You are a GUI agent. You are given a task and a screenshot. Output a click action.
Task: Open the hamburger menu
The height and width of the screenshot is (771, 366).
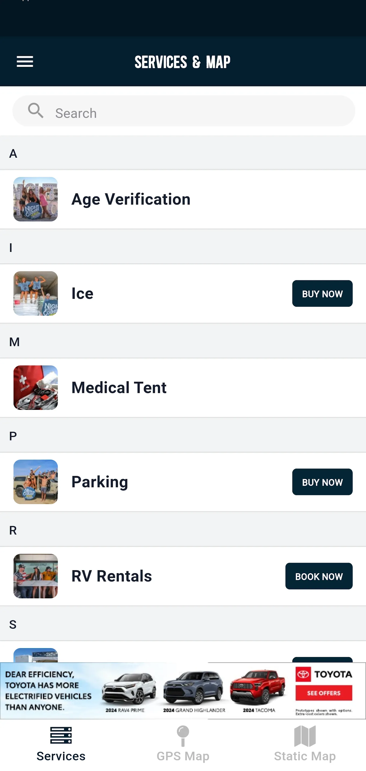click(25, 62)
